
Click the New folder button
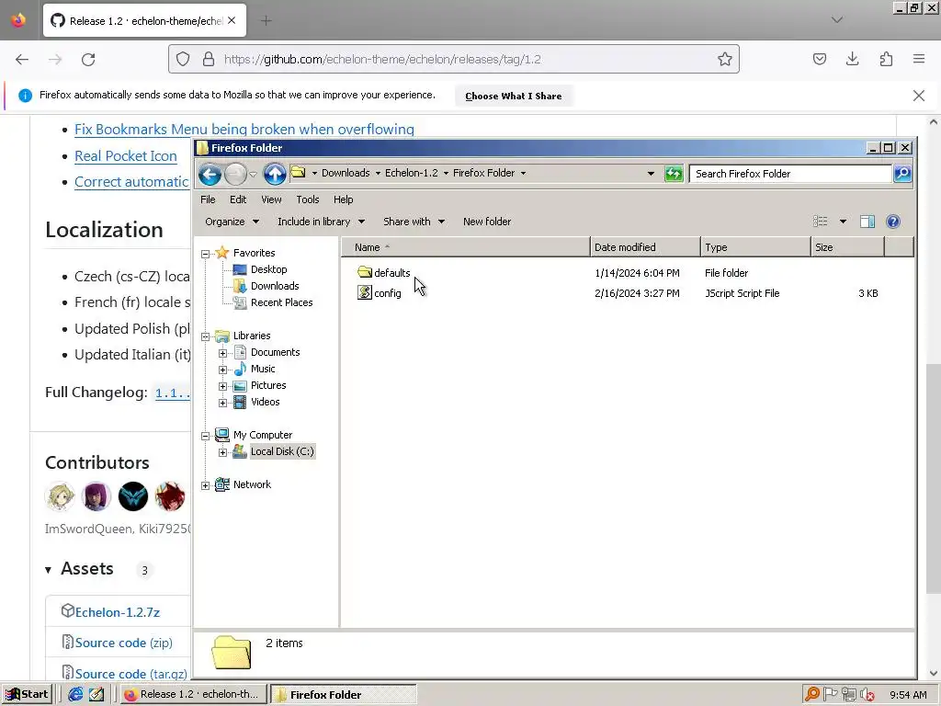487,222
